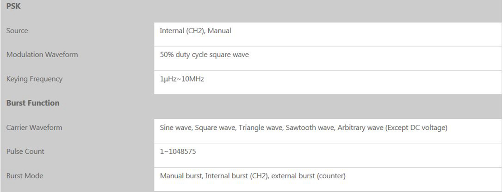Image resolution: width=503 pixels, height=192 pixels.
Task: Click 'Manual burst' in the Burst Mode value
Action: [x=181, y=176]
